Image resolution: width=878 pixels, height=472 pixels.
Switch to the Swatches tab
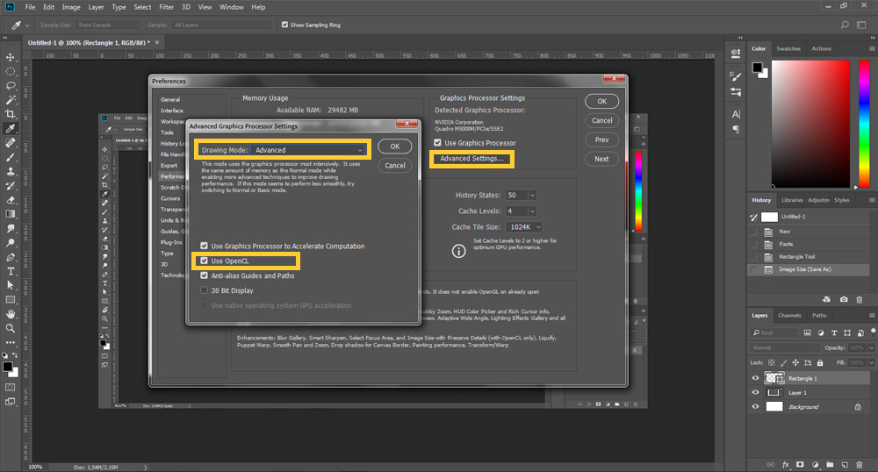(788, 48)
